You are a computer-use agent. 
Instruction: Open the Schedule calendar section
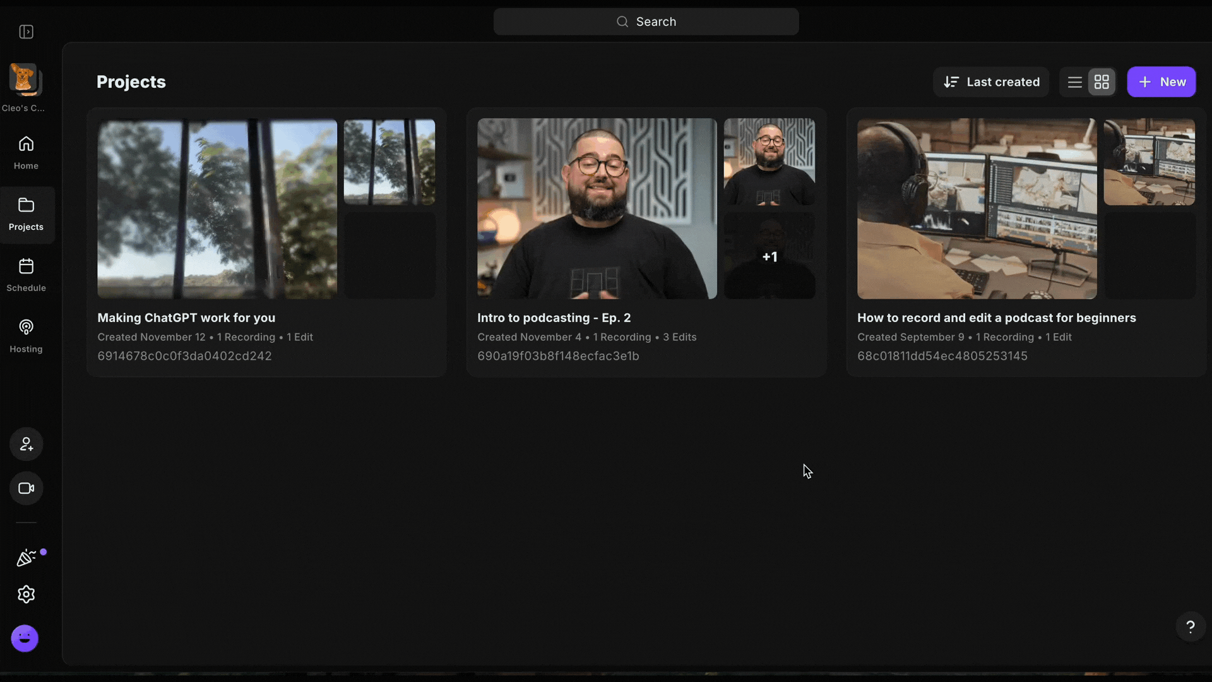tap(26, 275)
